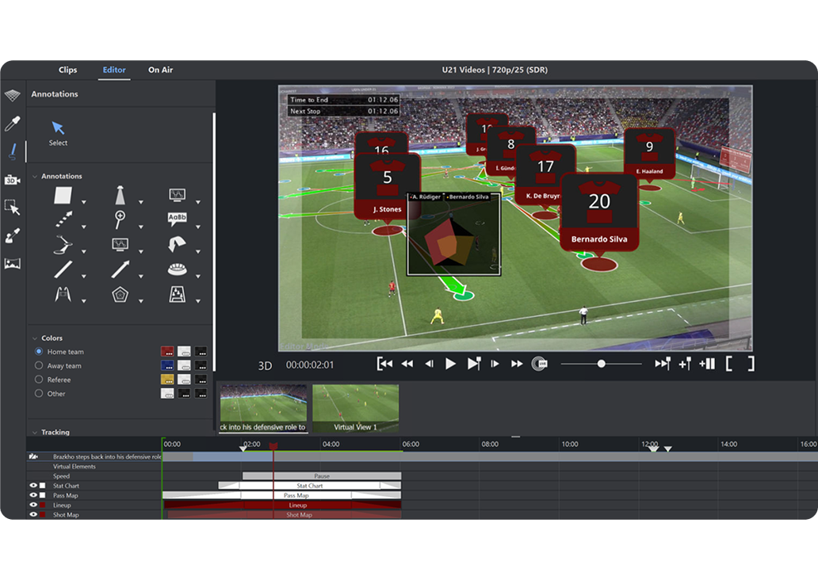This screenshot has height=580, width=818.
Task: Collapse the Colors section
Action: [35, 338]
